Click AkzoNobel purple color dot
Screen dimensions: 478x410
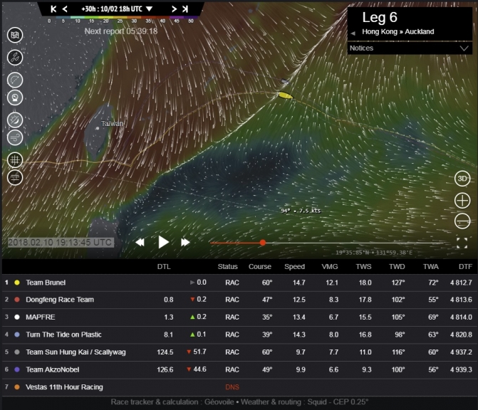pos(17,369)
